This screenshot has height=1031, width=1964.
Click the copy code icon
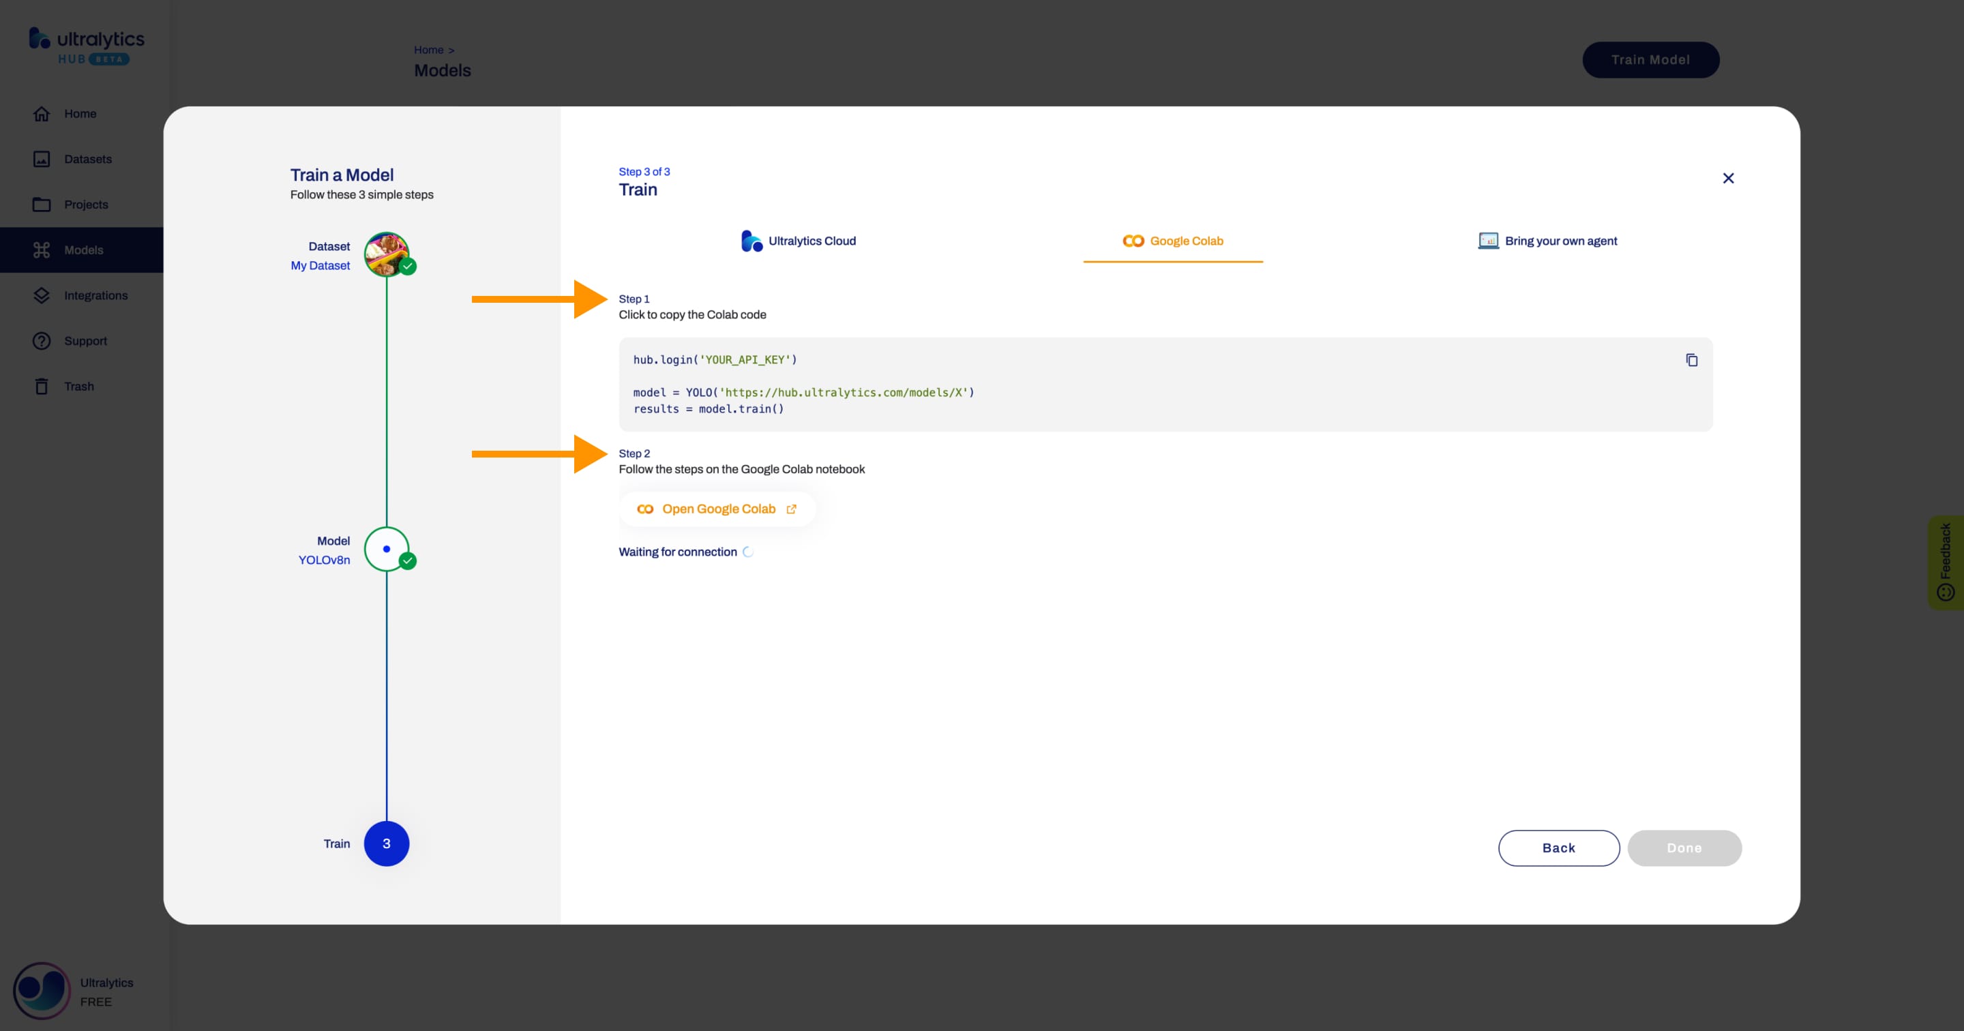tap(1691, 359)
